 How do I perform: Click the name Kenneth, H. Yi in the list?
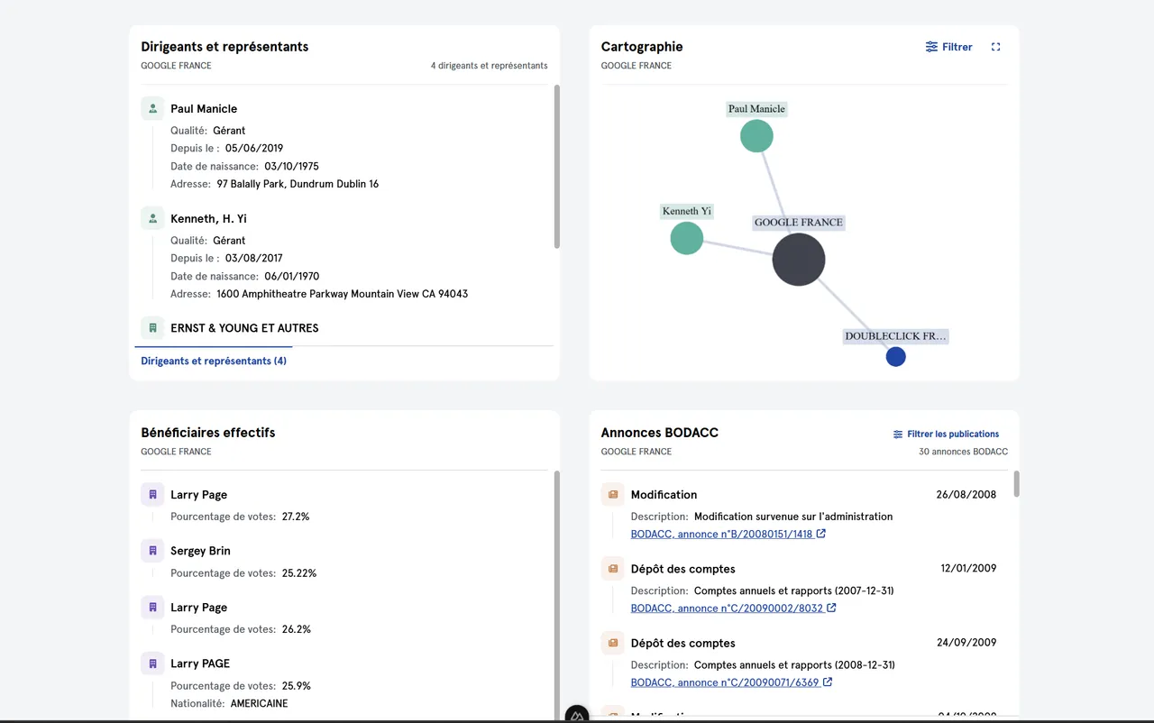tap(208, 219)
